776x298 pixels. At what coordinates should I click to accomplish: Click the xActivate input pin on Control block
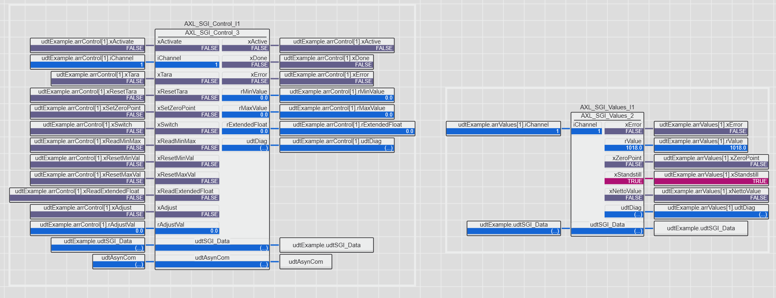point(188,45)
